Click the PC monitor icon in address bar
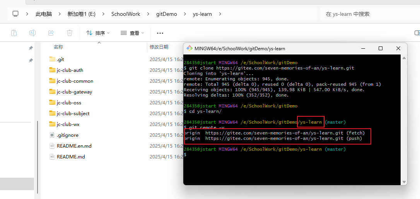Image resolution: width=420 pixels, height=199 pixels. pos(15,14)
